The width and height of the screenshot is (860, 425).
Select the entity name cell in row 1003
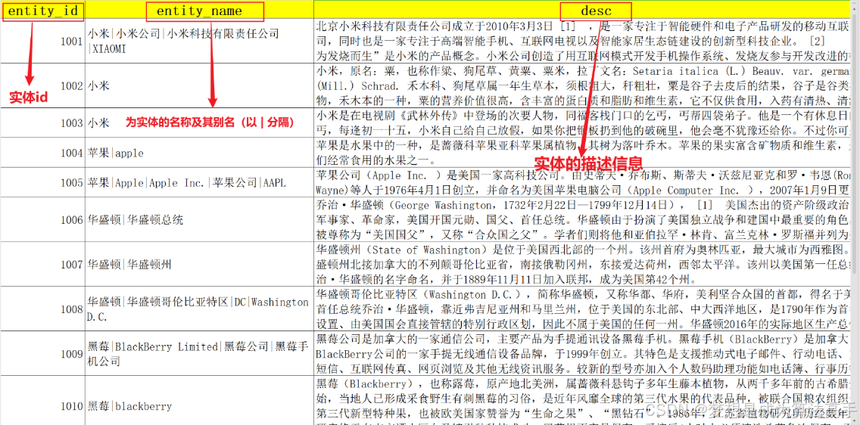200,123
